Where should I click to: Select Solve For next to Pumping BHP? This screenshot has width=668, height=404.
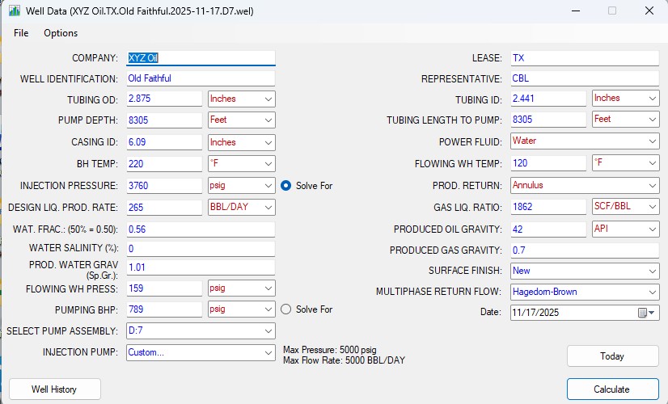pyautogui.click(x=285, y=309)
